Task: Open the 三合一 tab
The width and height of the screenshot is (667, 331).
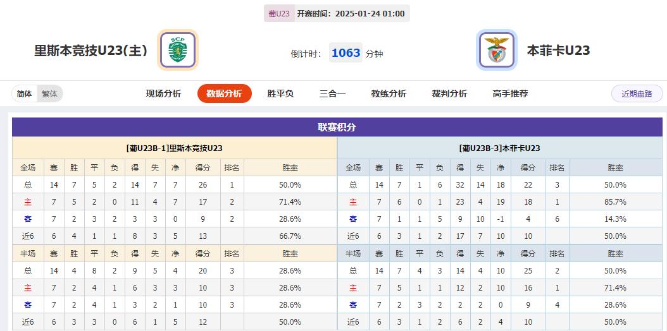Action: point(332,93)
